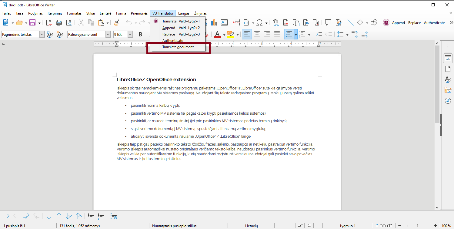Screen dimensions: 454x229
Task: Click the Clone Formatting brush icon
Action: coord(117,22)
